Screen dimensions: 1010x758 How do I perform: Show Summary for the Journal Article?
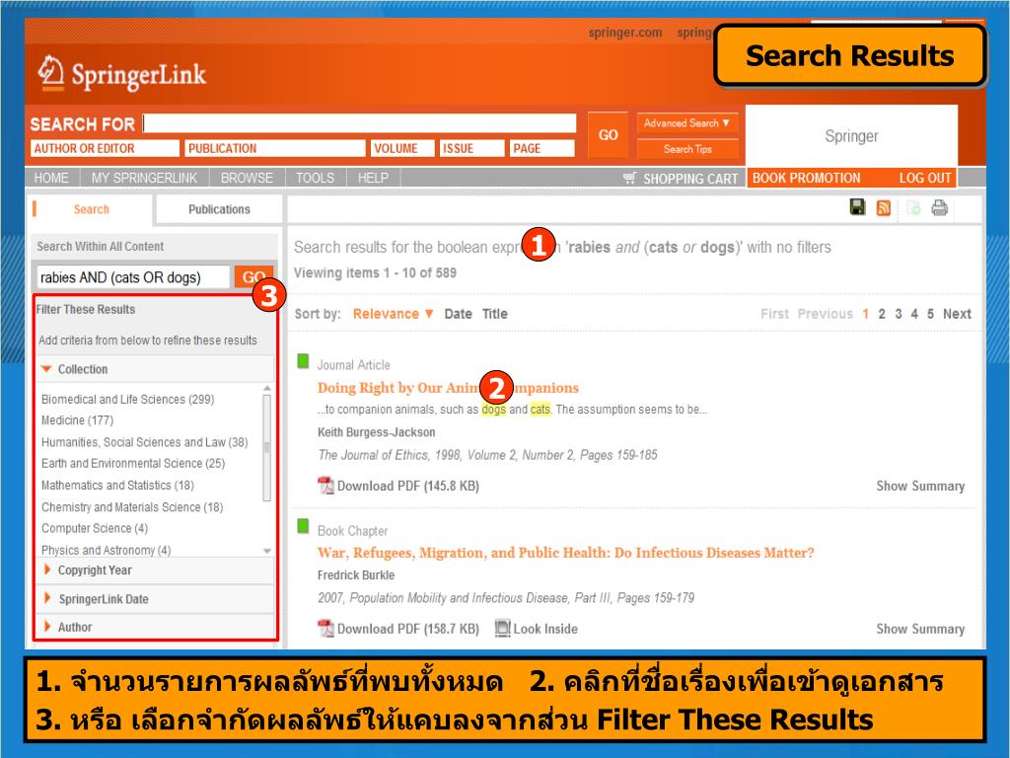920,486
